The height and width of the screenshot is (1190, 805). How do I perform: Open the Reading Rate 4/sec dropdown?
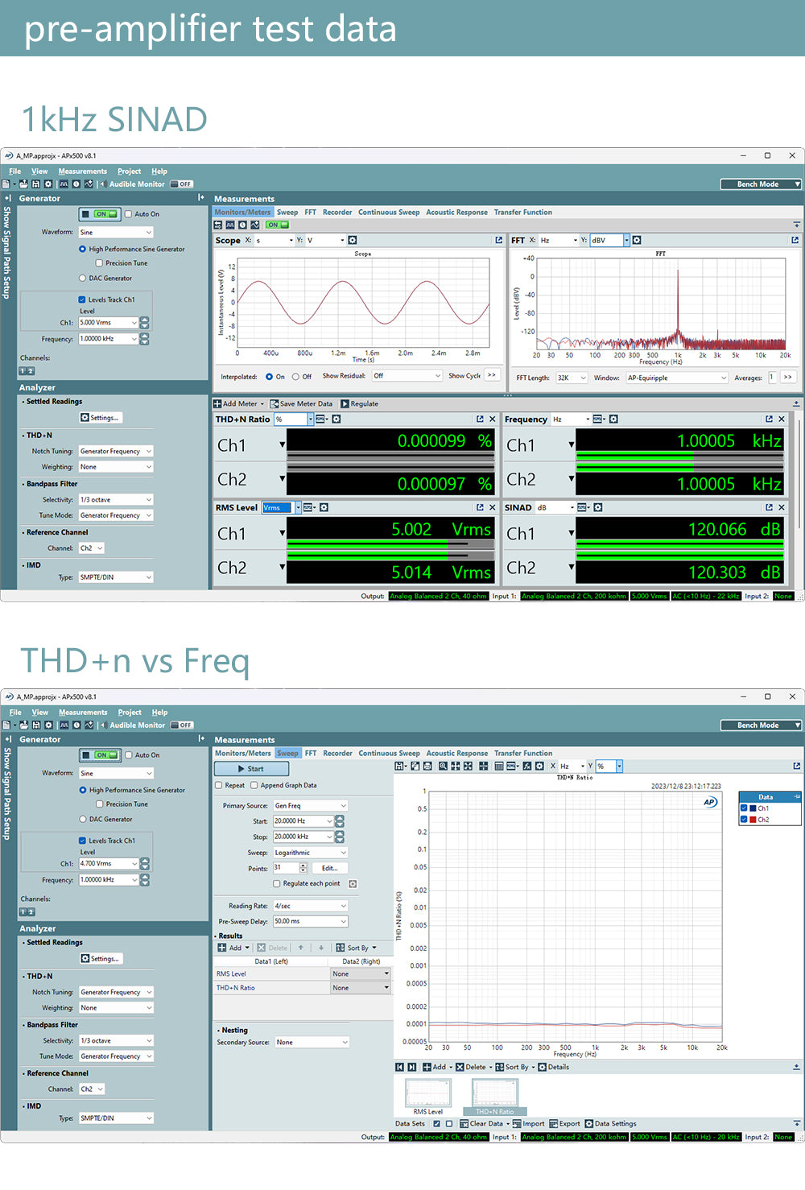click(x=310, y=906)
